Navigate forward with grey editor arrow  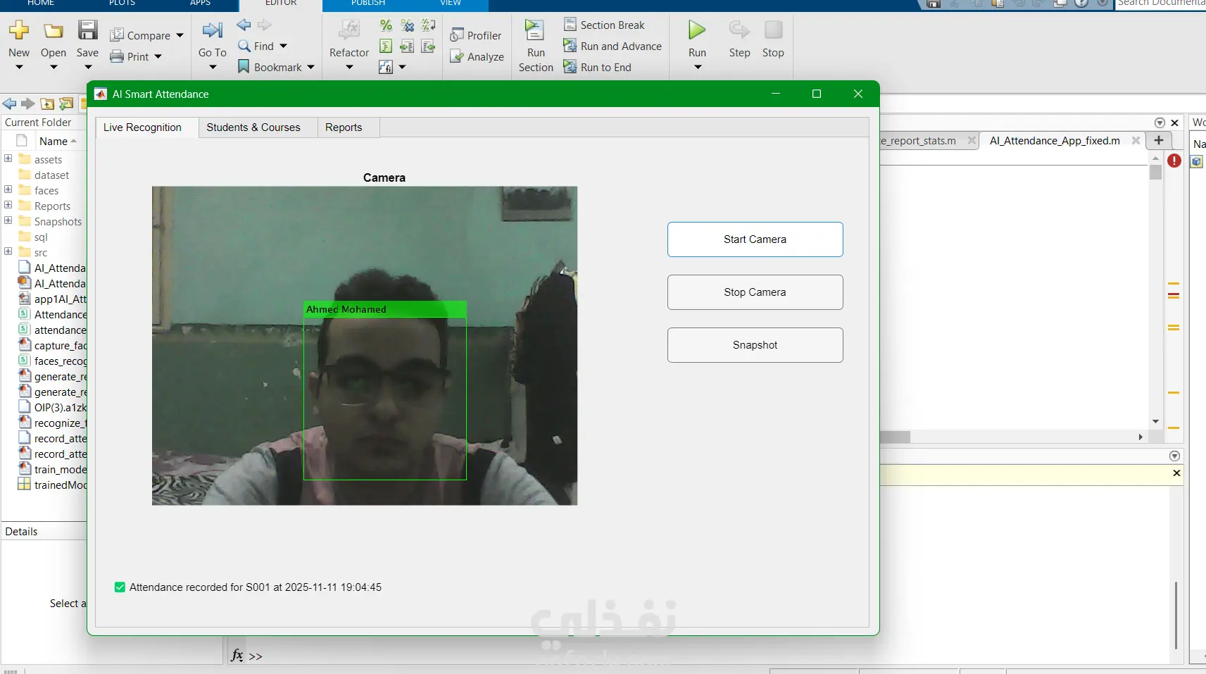265,25
